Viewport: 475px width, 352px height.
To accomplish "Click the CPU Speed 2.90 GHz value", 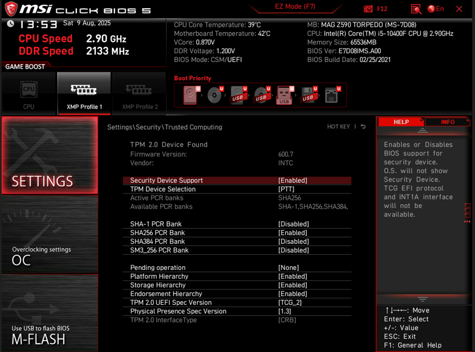I will point(106,39).
